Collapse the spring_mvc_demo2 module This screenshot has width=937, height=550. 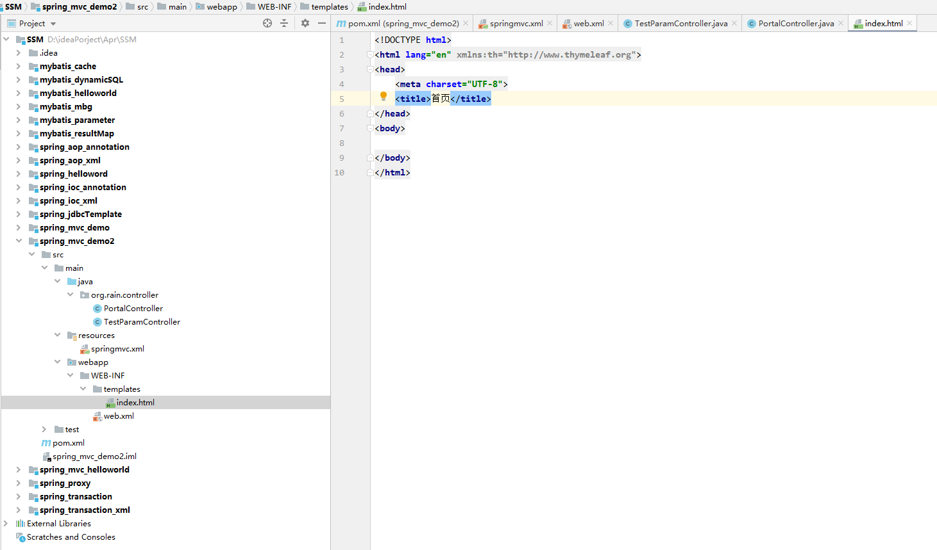pyautogui.click(x=19, y=241)
